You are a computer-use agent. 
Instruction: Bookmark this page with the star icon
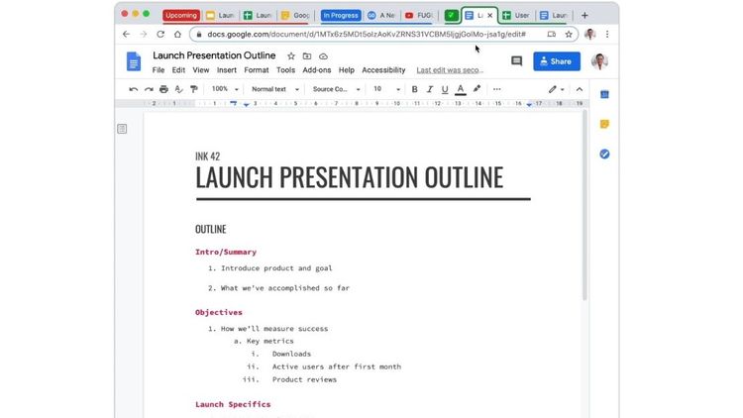pos(569,34)
